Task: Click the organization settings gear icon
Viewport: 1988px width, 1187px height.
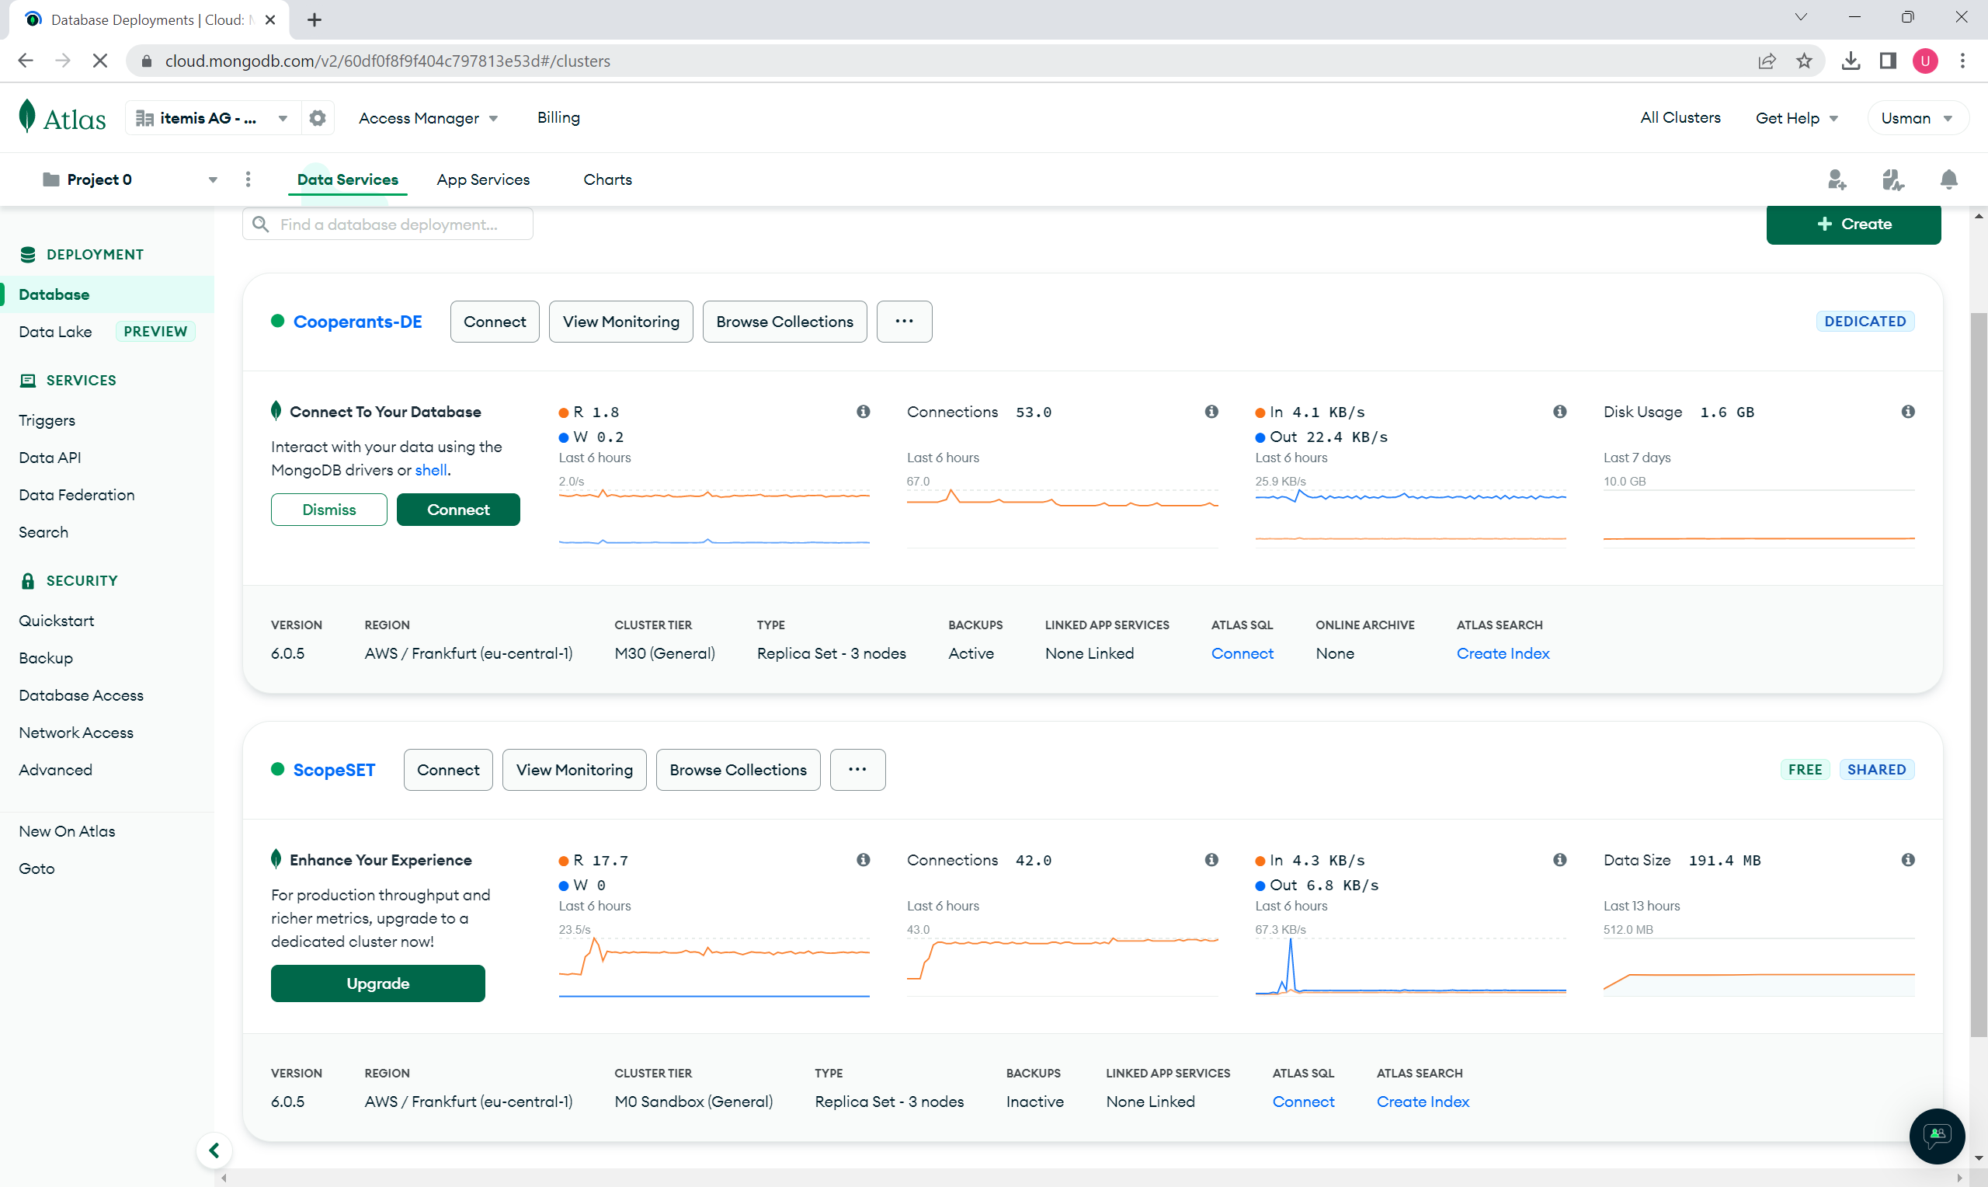Action: pyautogui.click(x=318, y=117)
